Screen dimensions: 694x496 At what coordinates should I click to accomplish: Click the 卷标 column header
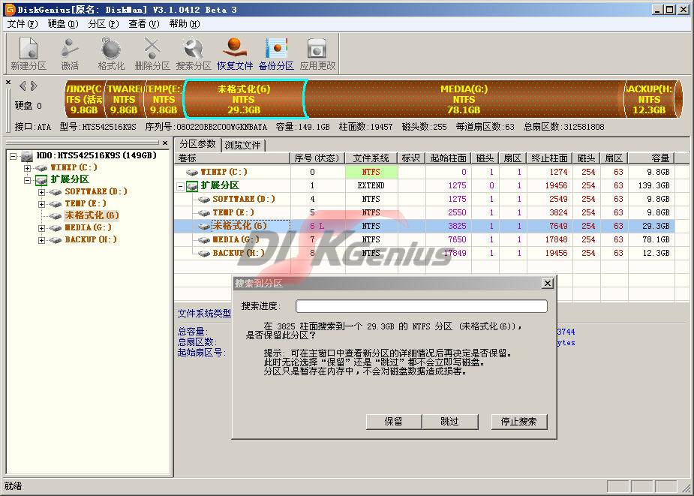(x=233, y=158)
